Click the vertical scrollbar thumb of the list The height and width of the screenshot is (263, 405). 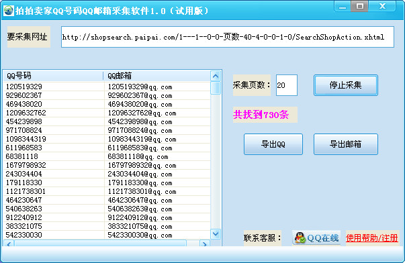[216, 89]
